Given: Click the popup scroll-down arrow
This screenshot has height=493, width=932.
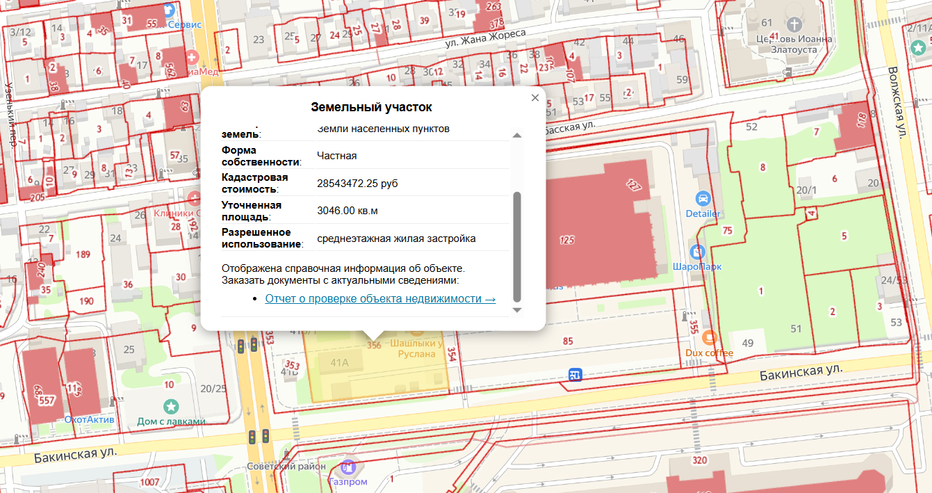Looking at the screenshot, I should click(516, 309).
